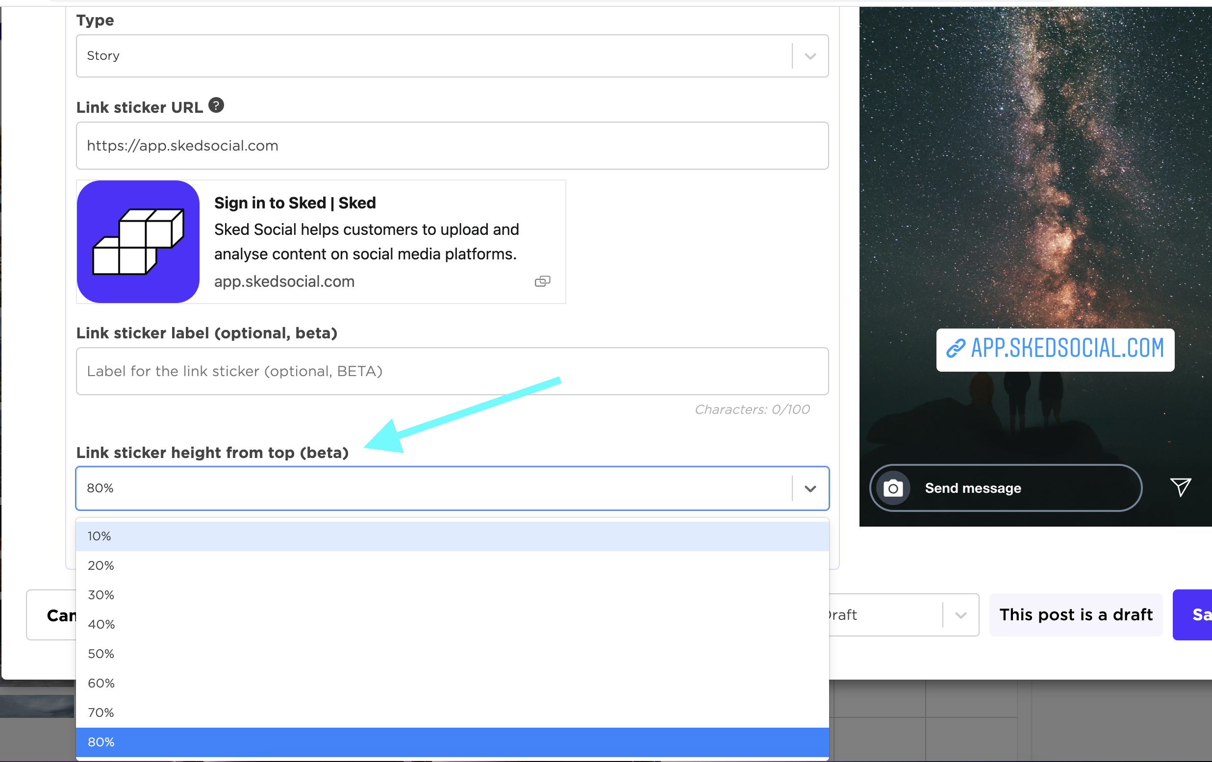Click the sticker height dropdown chevron
Viewport: 1212px width, 762px height.
[810, 489]
